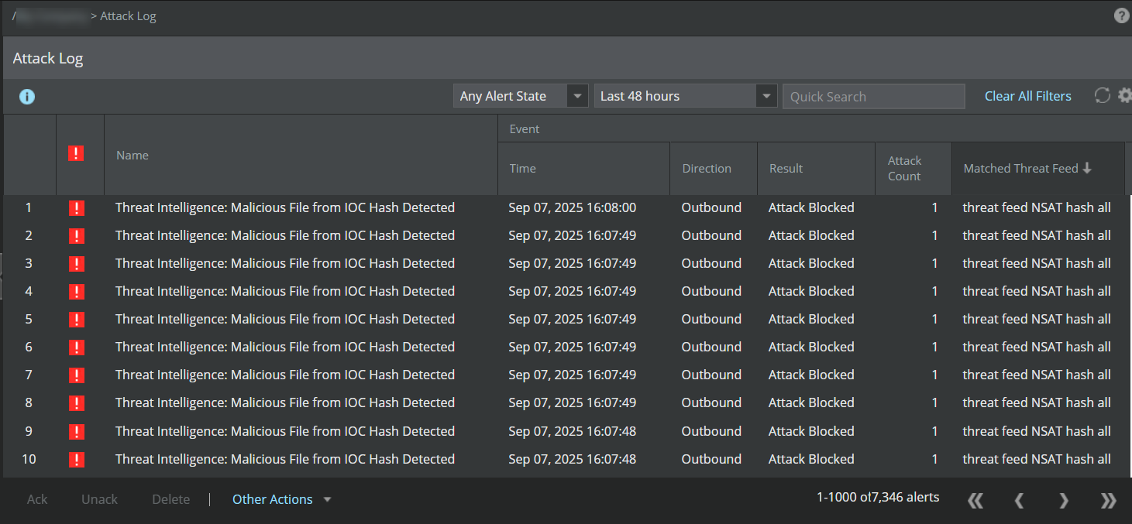Click the Unack button
Screen dimensions: 1132x524
click(99, 499)
